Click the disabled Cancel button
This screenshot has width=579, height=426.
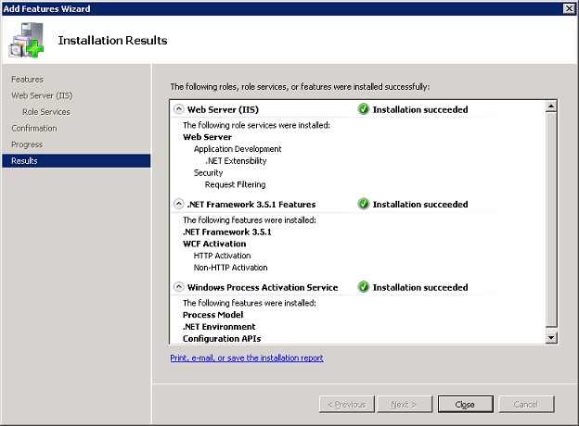pos(526,405)
